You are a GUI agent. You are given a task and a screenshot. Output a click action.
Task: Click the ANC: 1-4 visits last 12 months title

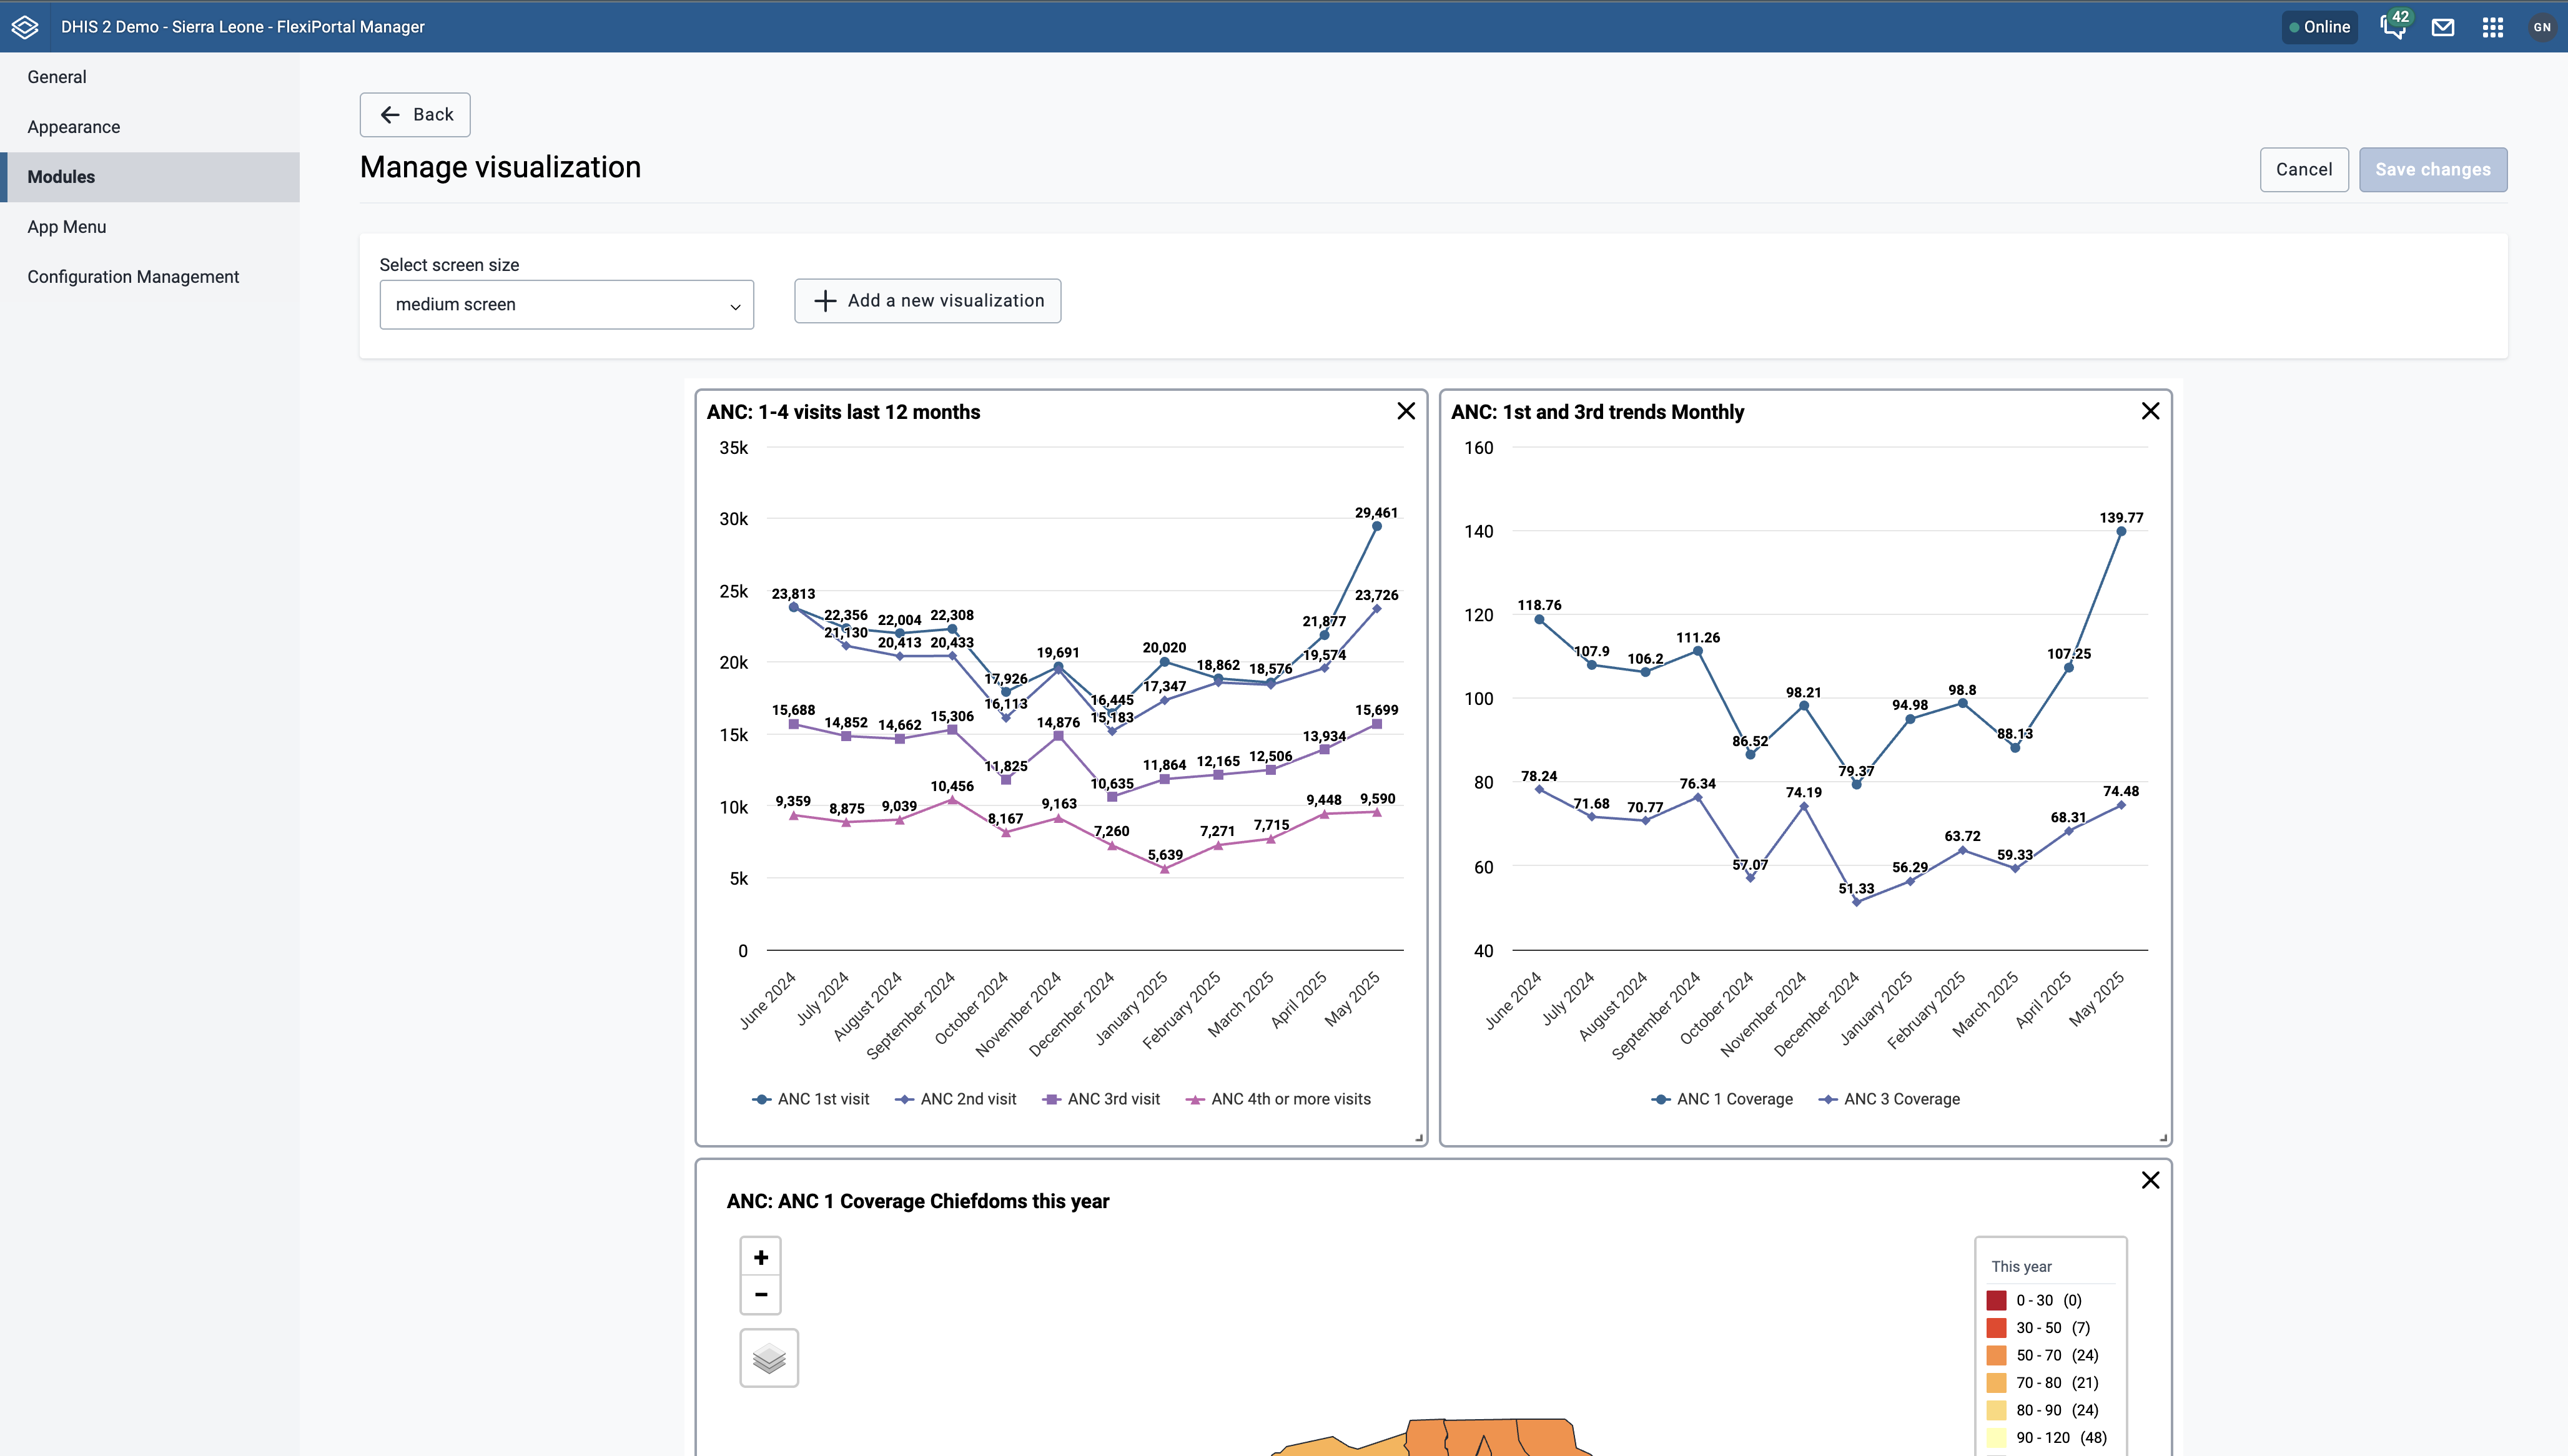(843, 412)
